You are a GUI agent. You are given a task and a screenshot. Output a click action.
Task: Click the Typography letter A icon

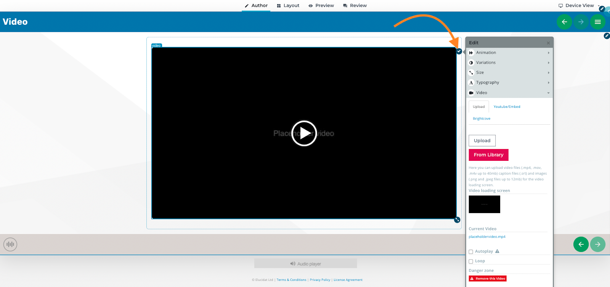471,82
